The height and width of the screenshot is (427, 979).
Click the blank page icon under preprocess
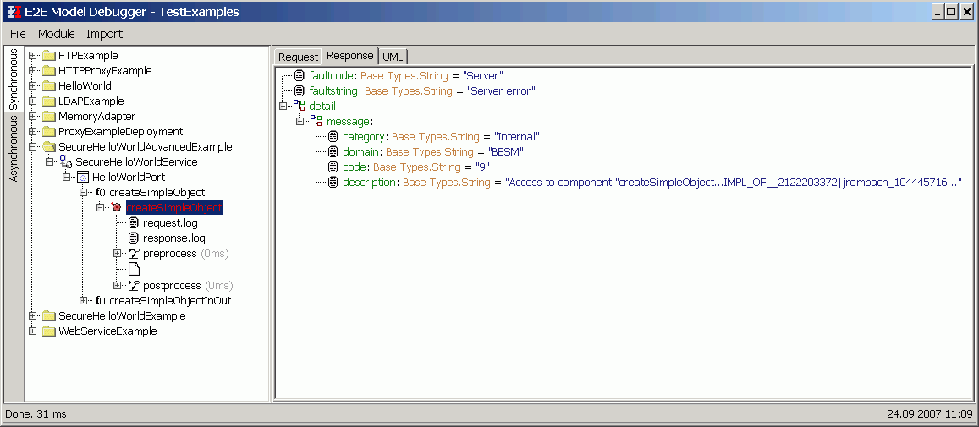[133, 269]
